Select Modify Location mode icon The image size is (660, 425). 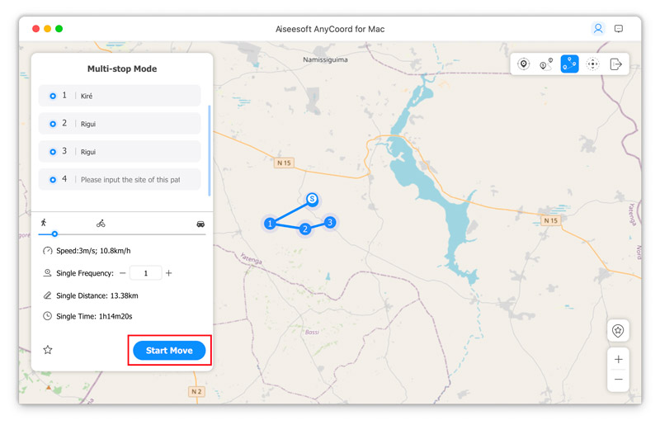(x=523, y=64)
